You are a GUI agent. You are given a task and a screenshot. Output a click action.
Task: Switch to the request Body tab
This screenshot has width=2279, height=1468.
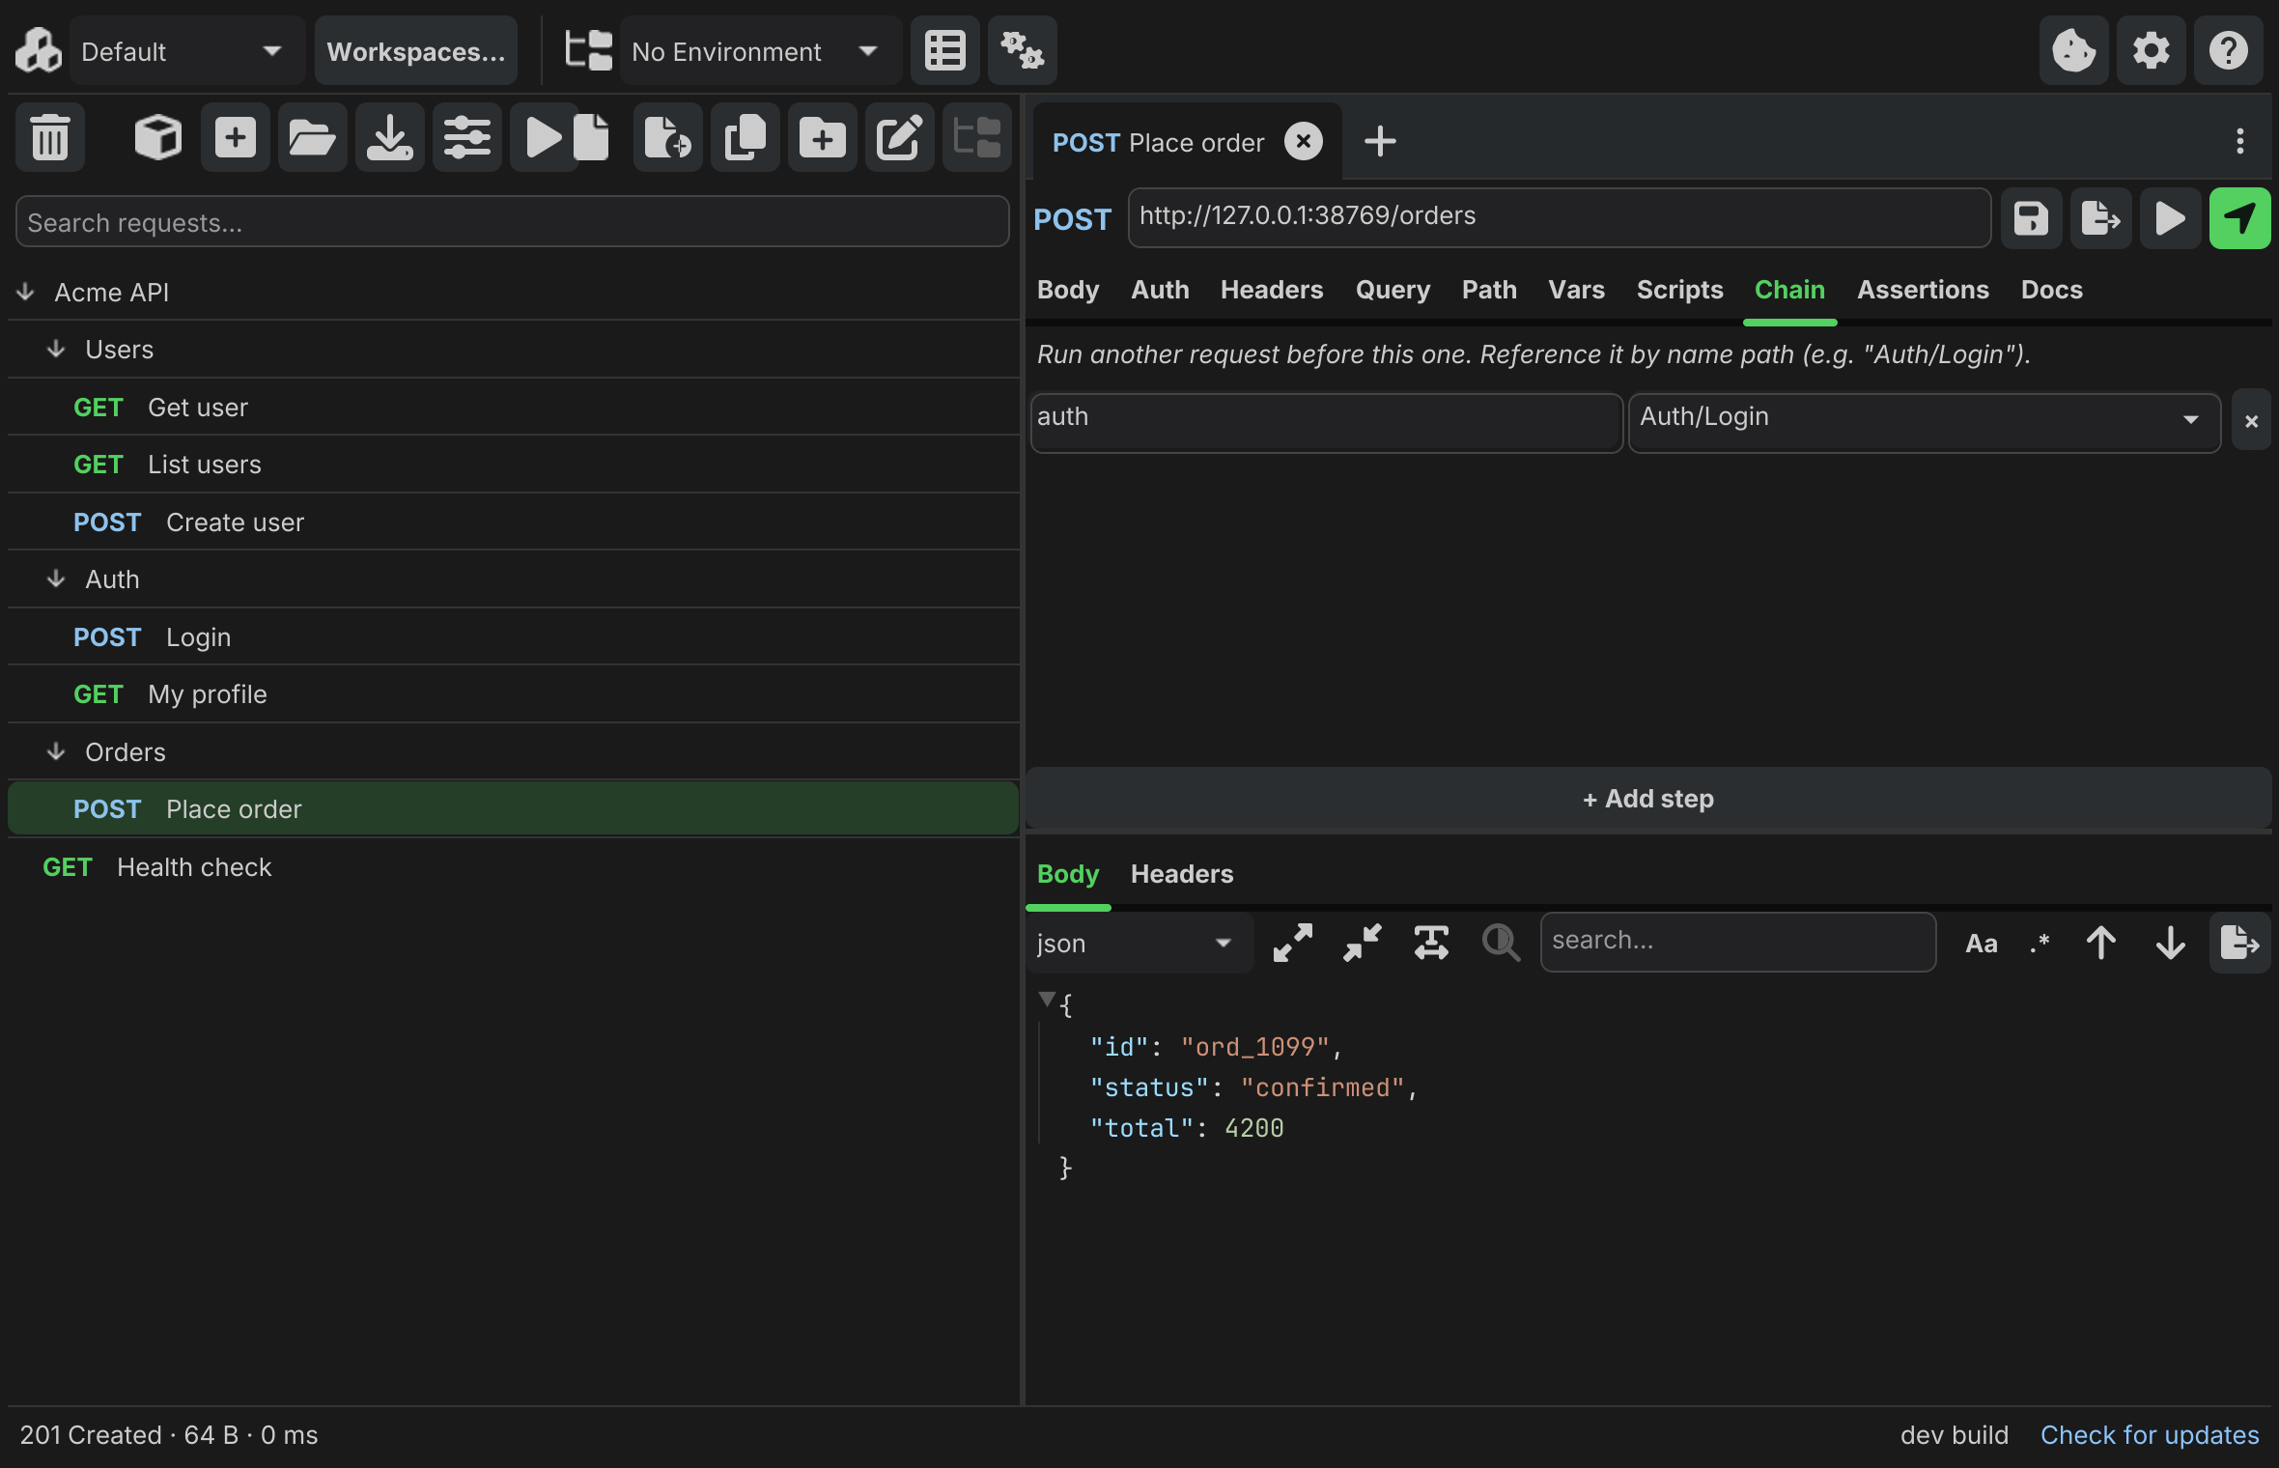(1068, 290)
